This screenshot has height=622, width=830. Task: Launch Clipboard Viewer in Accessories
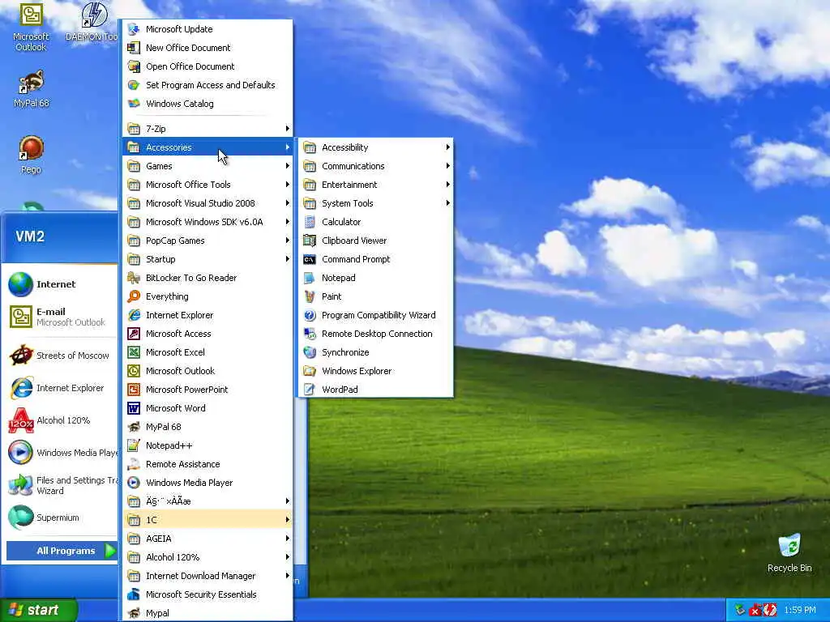point(376,241)
